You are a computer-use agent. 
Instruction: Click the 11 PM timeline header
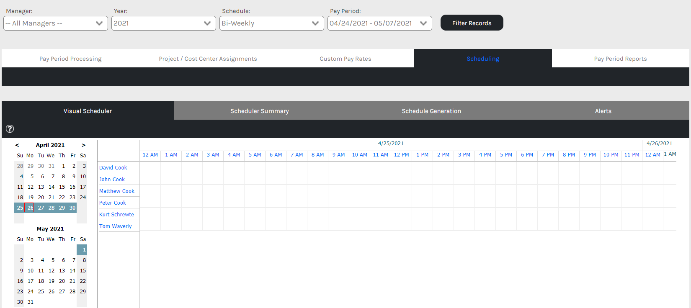632,155
